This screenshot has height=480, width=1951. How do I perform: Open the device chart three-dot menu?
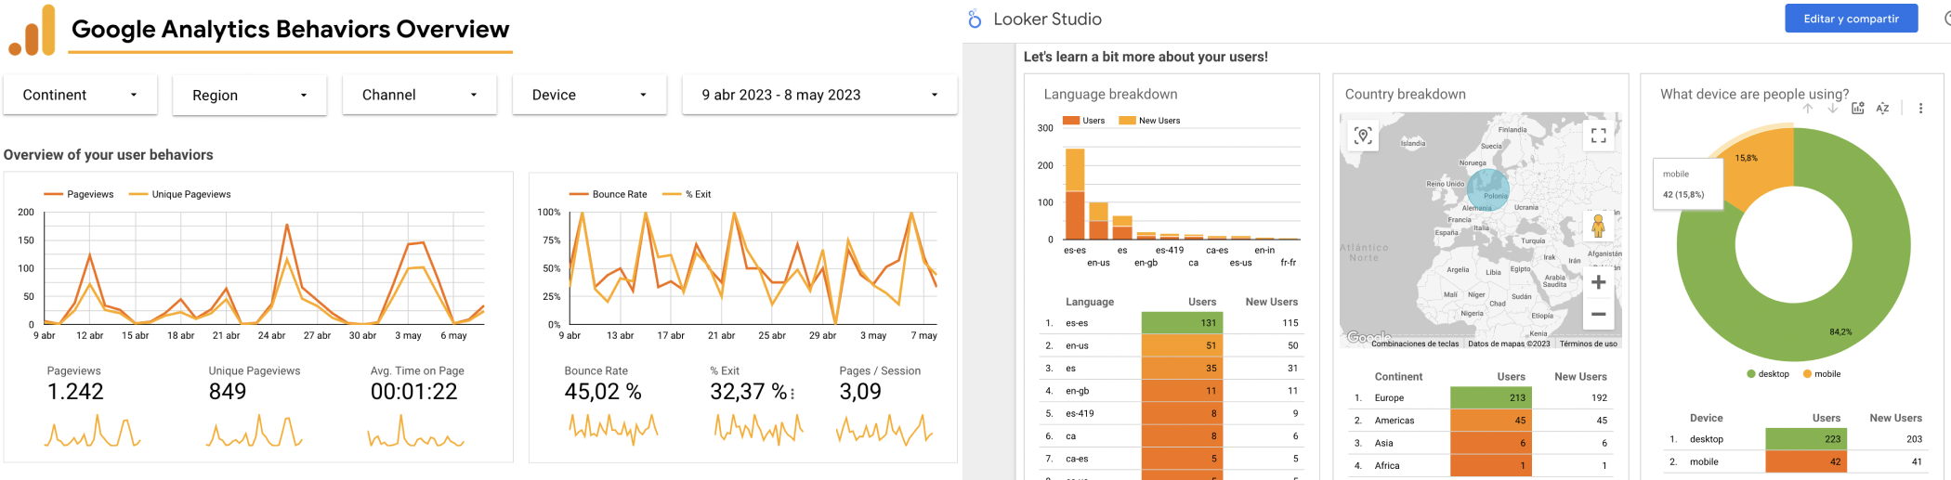[1920, 109]
